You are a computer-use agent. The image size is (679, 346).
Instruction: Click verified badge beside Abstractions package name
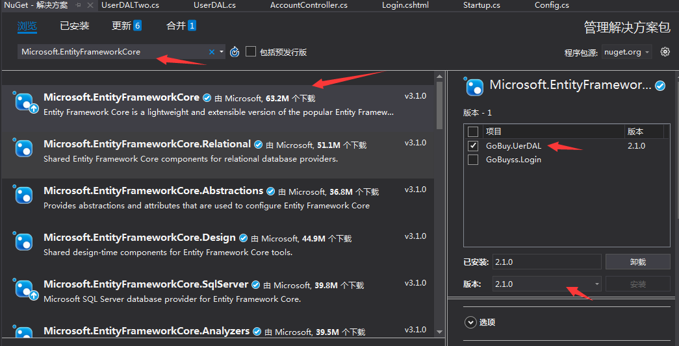[x=271, y=191]
